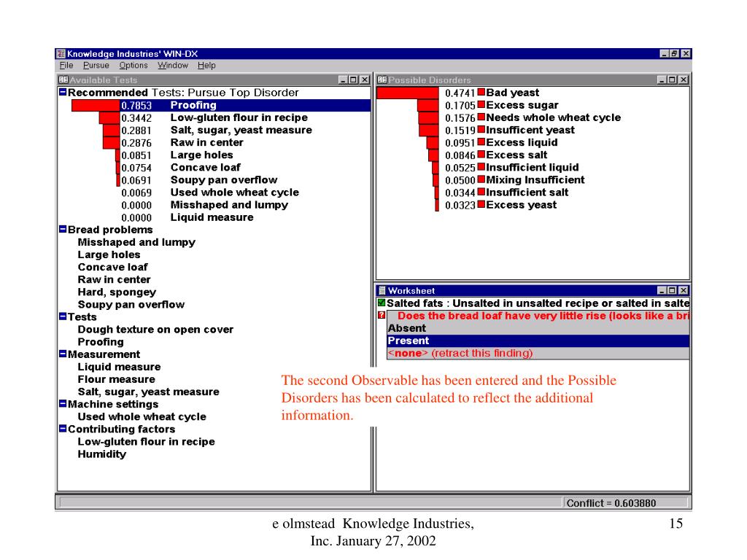
Task: Open the Window menu
Action: [x=172, y=66]
